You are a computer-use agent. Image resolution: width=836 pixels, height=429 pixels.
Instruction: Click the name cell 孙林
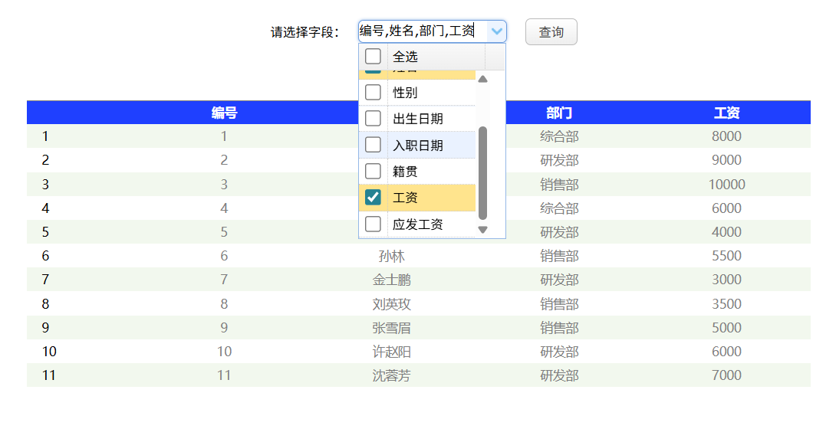(392, 256)
